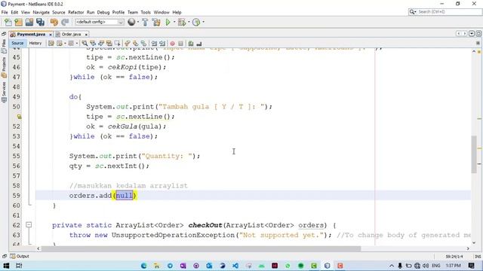This screenshot has height=271, width=483.
Task: Click the Redo arrow icon
Action: pos(65,22)
